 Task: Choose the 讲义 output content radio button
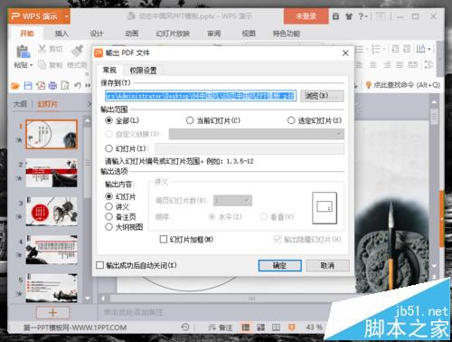[x=108, y=207]
